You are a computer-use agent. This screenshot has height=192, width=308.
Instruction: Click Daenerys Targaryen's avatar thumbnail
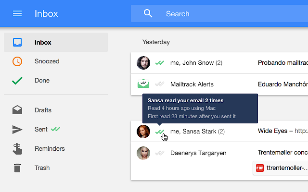(x=143, y=153)
